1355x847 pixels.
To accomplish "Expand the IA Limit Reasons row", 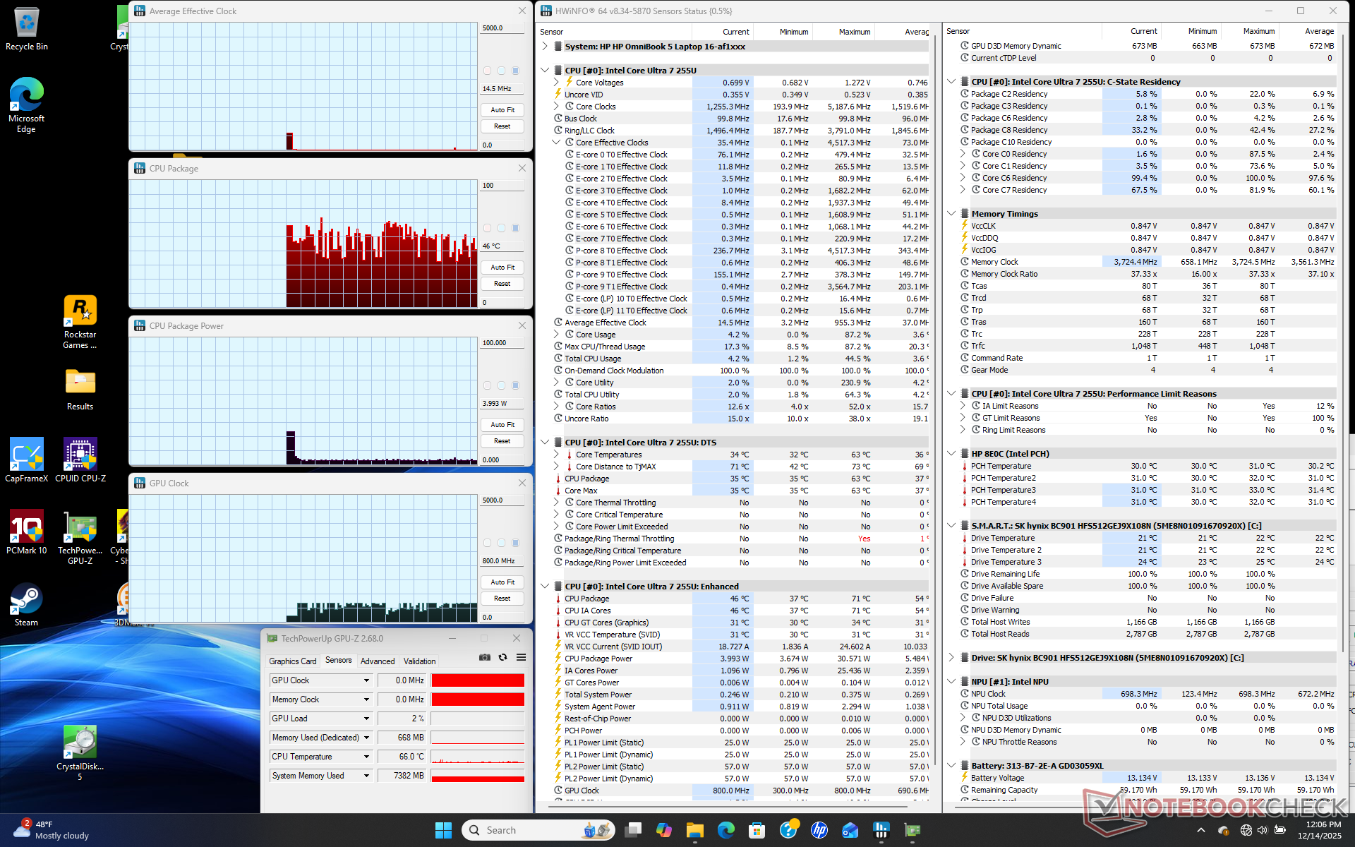I will (963, 406).
